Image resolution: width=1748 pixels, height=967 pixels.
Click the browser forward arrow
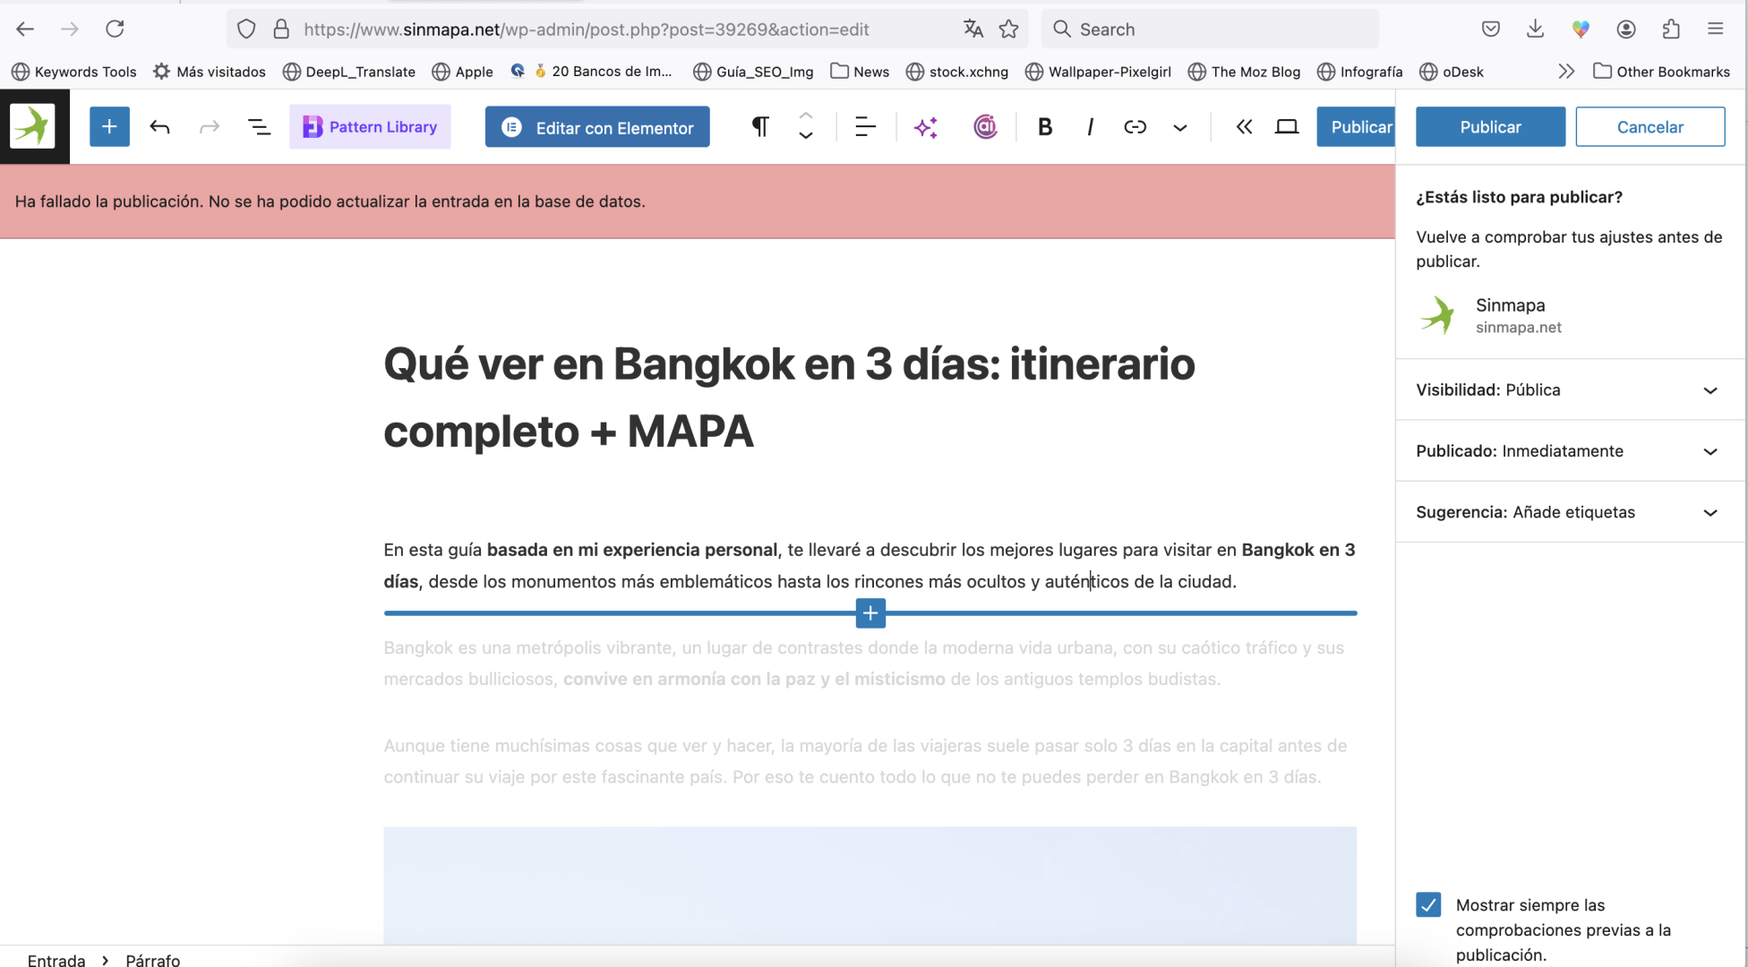(69, 30)
